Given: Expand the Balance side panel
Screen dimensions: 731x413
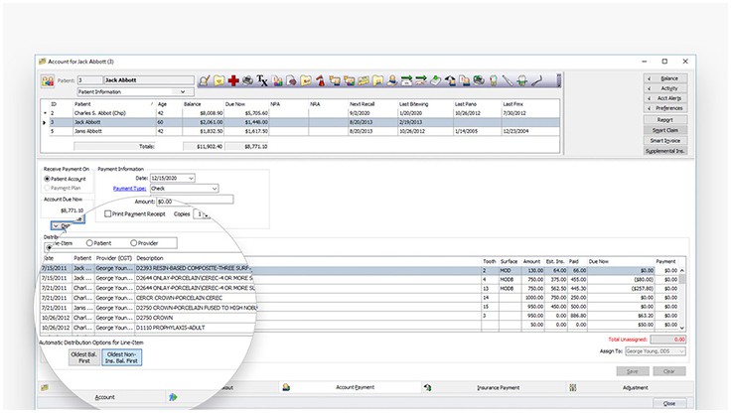Looking at the screenshot, I should tap(665, 78).
